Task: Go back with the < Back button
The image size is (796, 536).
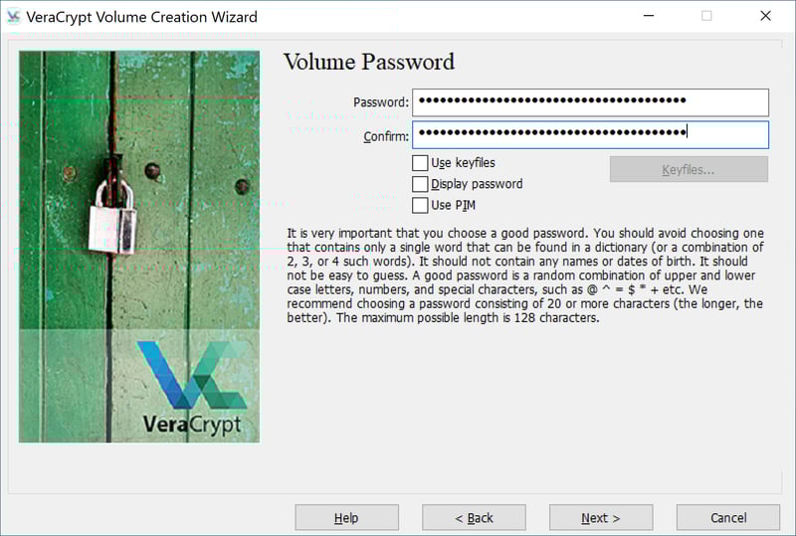Action: 475,518
